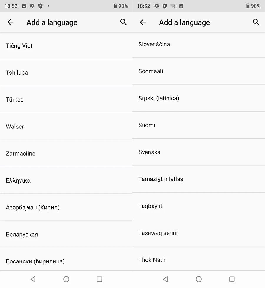Viewport: 265px width, 288px height.
Task: Tap back arrow on left phone screen
Action: pos(10,22)
